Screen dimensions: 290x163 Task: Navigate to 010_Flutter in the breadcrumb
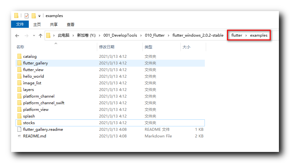155,35
